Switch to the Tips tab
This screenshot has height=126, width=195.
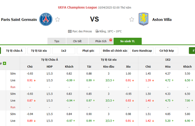(57, 41)
